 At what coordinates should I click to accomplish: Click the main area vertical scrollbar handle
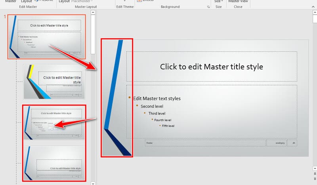[315, 19]
